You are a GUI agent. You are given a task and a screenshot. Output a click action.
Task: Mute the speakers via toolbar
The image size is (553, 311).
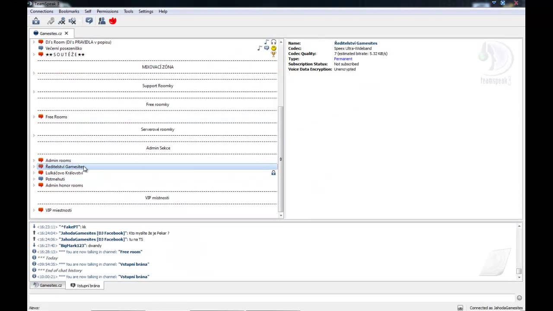[73, 21]
